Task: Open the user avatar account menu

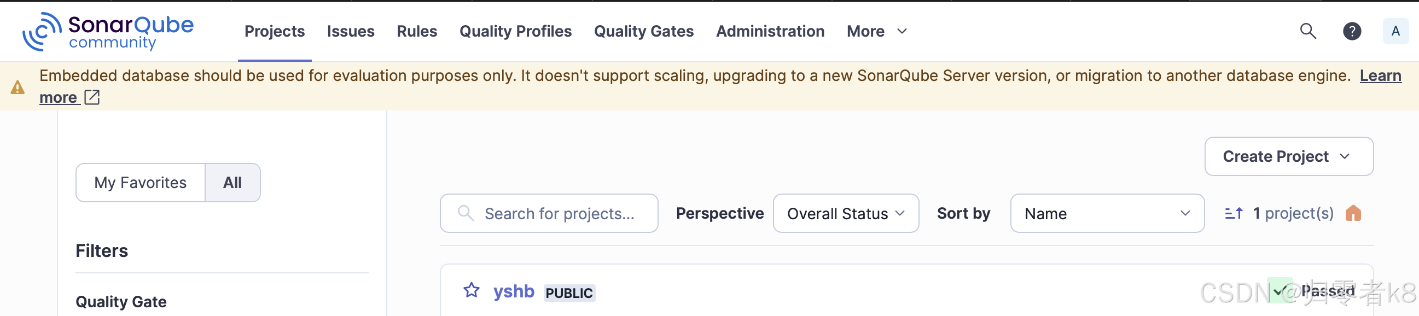Action: coord(1395,31)
